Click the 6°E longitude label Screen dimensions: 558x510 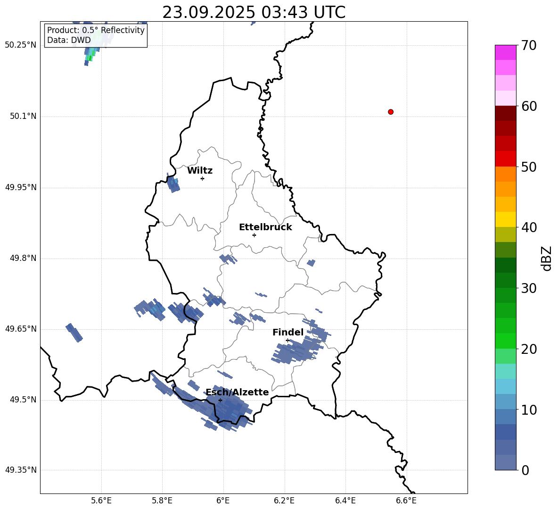(223, 501)
